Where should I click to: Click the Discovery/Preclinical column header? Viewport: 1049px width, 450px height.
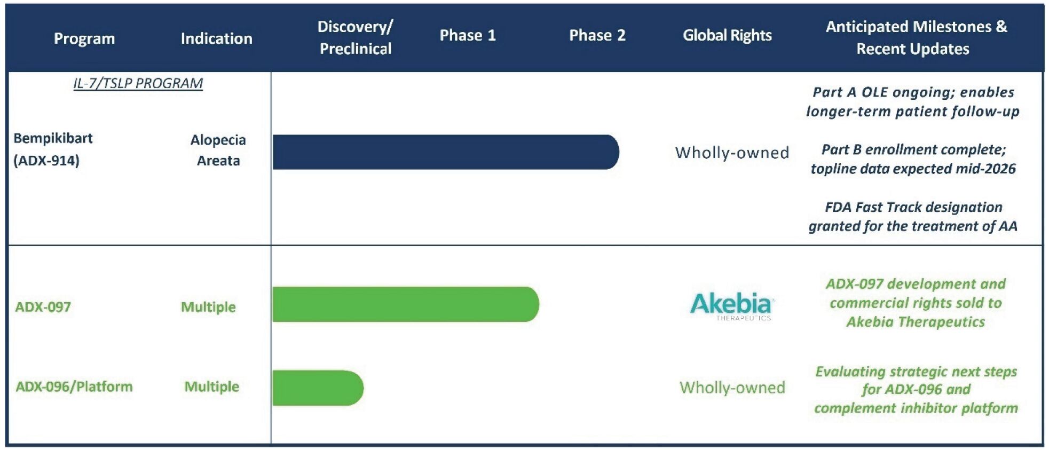355,38
